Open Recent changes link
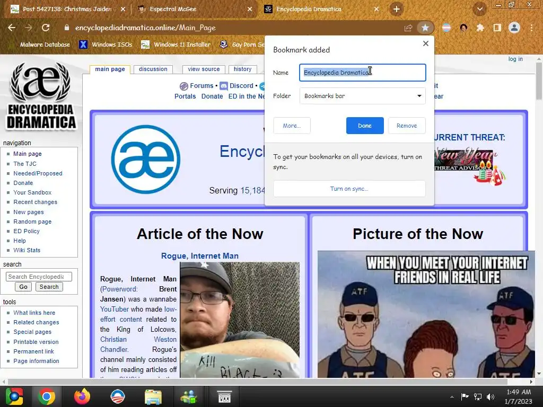 tap(35, 202)
